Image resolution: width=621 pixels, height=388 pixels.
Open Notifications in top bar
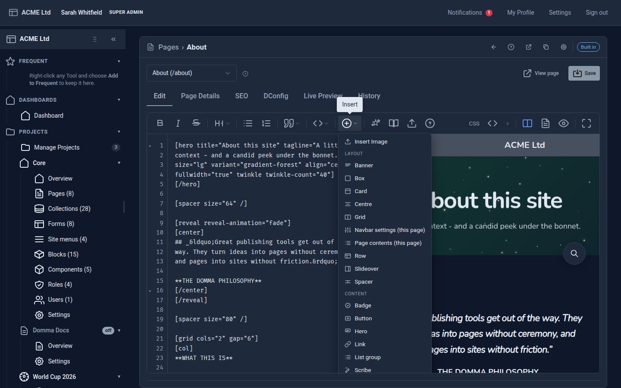pos(470,13)
